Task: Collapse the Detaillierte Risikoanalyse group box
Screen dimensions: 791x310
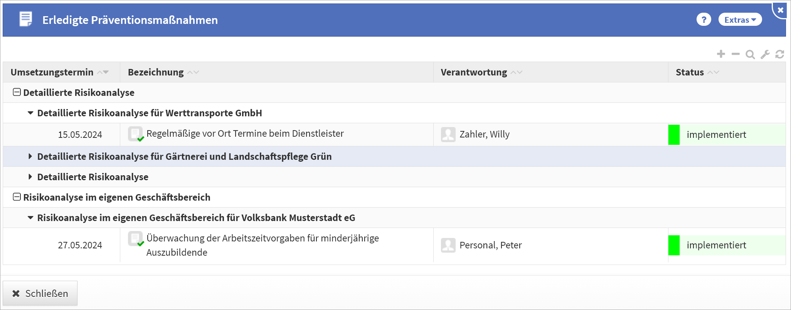Action: (x=17, y=92)
